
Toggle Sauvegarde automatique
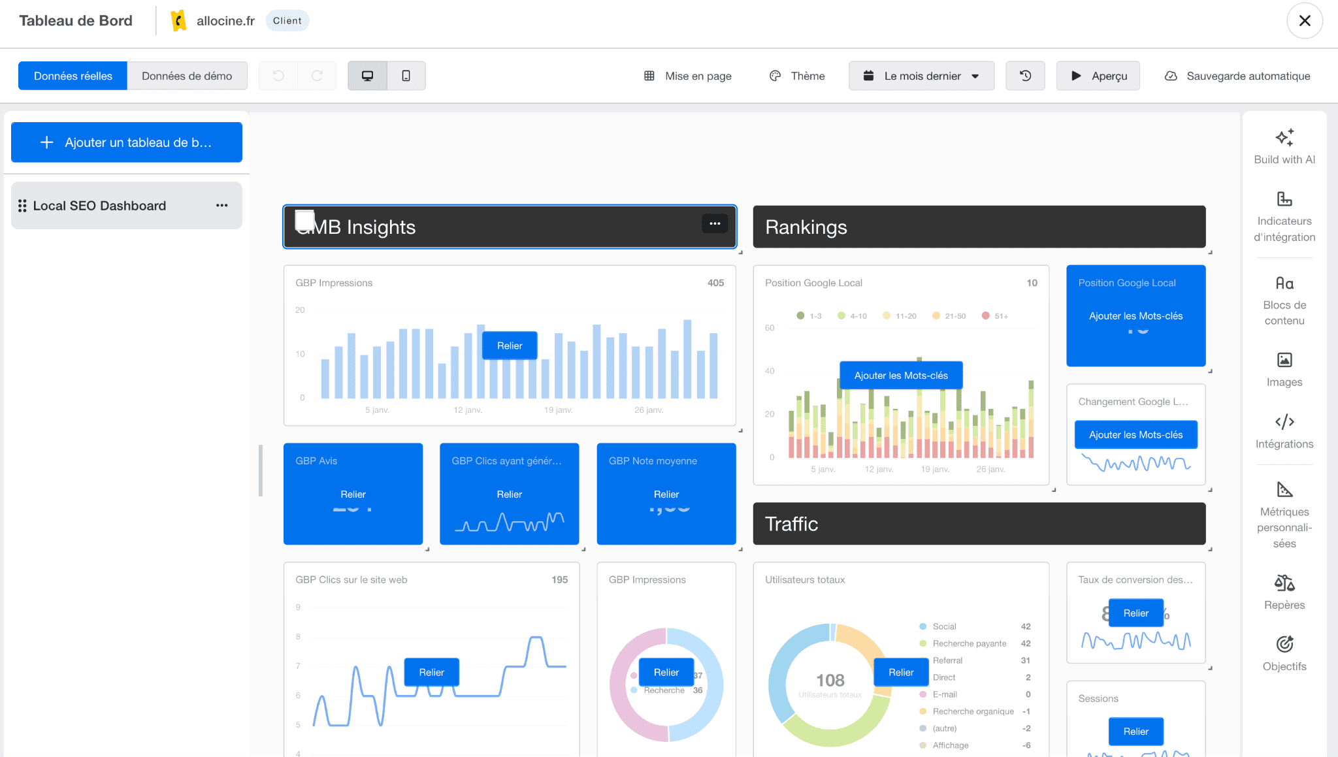tap(1237, 75)
